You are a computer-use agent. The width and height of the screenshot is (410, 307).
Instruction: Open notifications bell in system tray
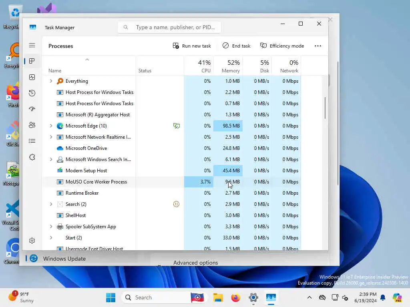tap(383, 297)
